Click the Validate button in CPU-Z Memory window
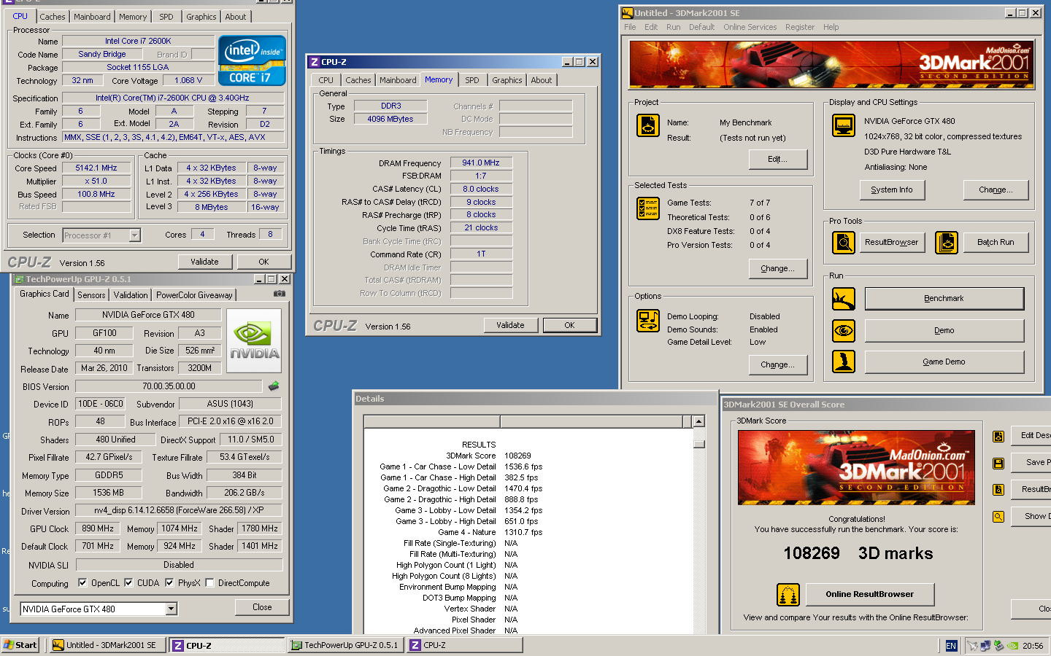Viewport: 1051px width, 656px height. coord(511,325)
